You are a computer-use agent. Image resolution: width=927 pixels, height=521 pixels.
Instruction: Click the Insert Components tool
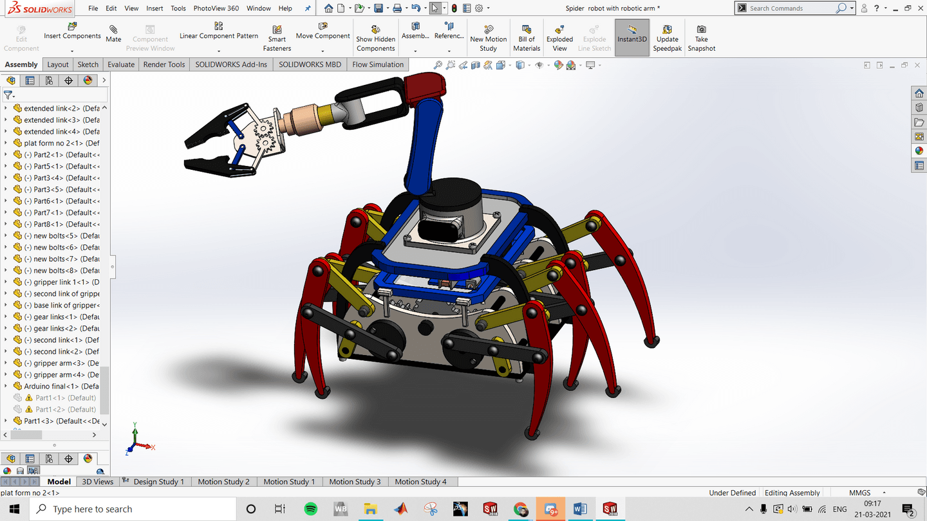tap(72, 31)
